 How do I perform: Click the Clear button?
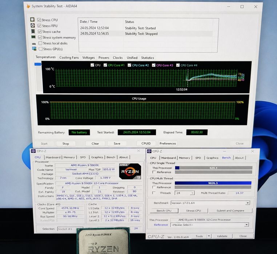click(95, 144)
